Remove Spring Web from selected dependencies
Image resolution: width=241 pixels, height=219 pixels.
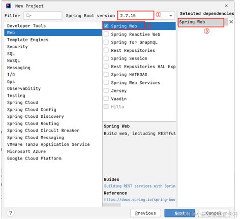tap(231, 22)
